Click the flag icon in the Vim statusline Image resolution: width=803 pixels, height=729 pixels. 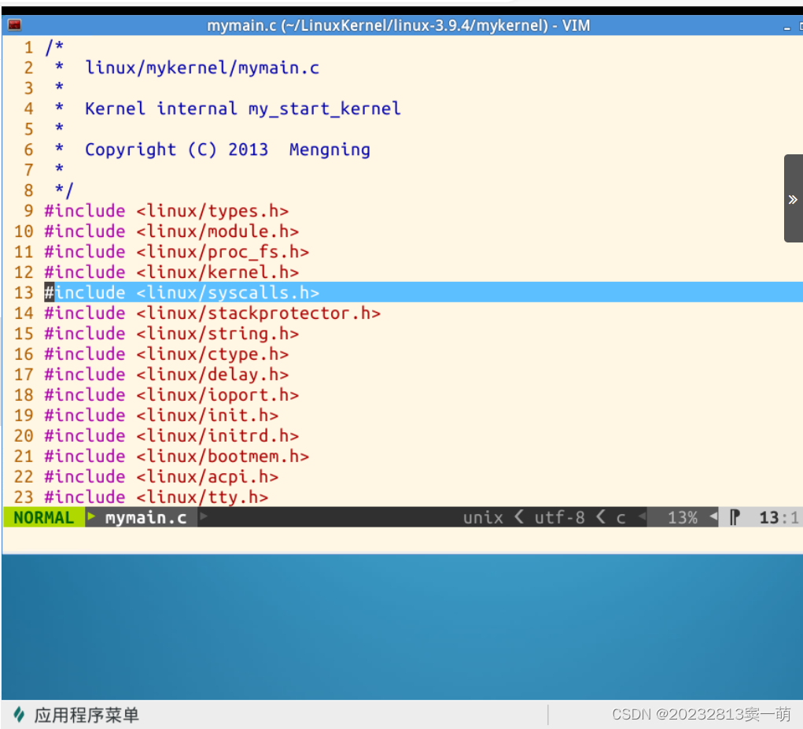[x=735, y=517]
